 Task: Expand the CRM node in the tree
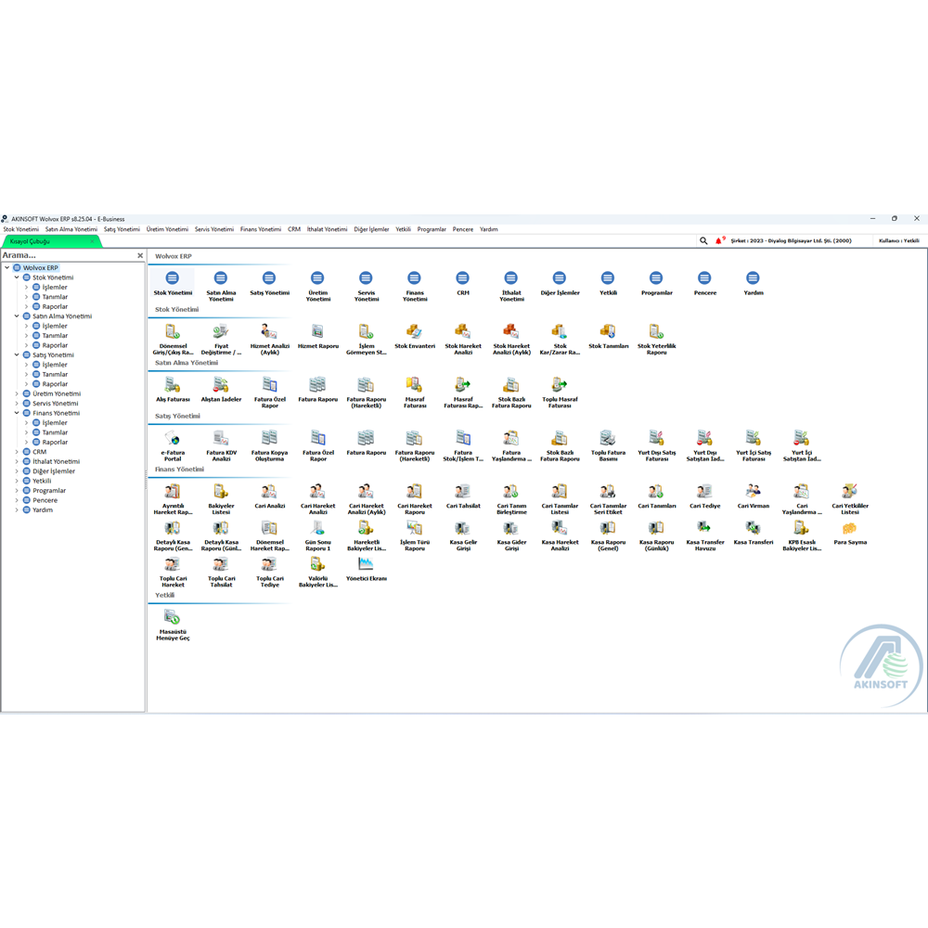(x=17, y=452)
